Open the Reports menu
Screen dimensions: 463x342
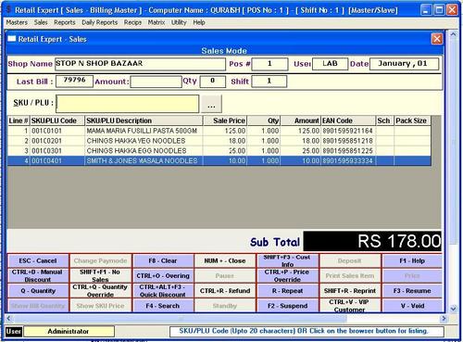65,22
